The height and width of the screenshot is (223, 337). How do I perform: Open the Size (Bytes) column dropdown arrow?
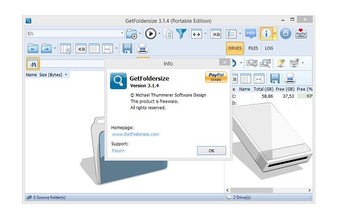(x=66, y=75)
